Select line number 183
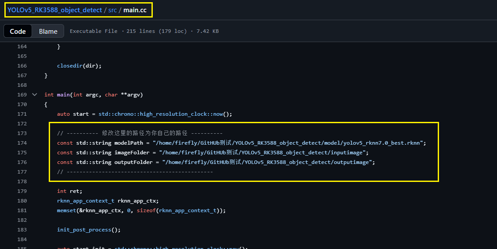This screenshot has height=249, width=497. (22, 230)
